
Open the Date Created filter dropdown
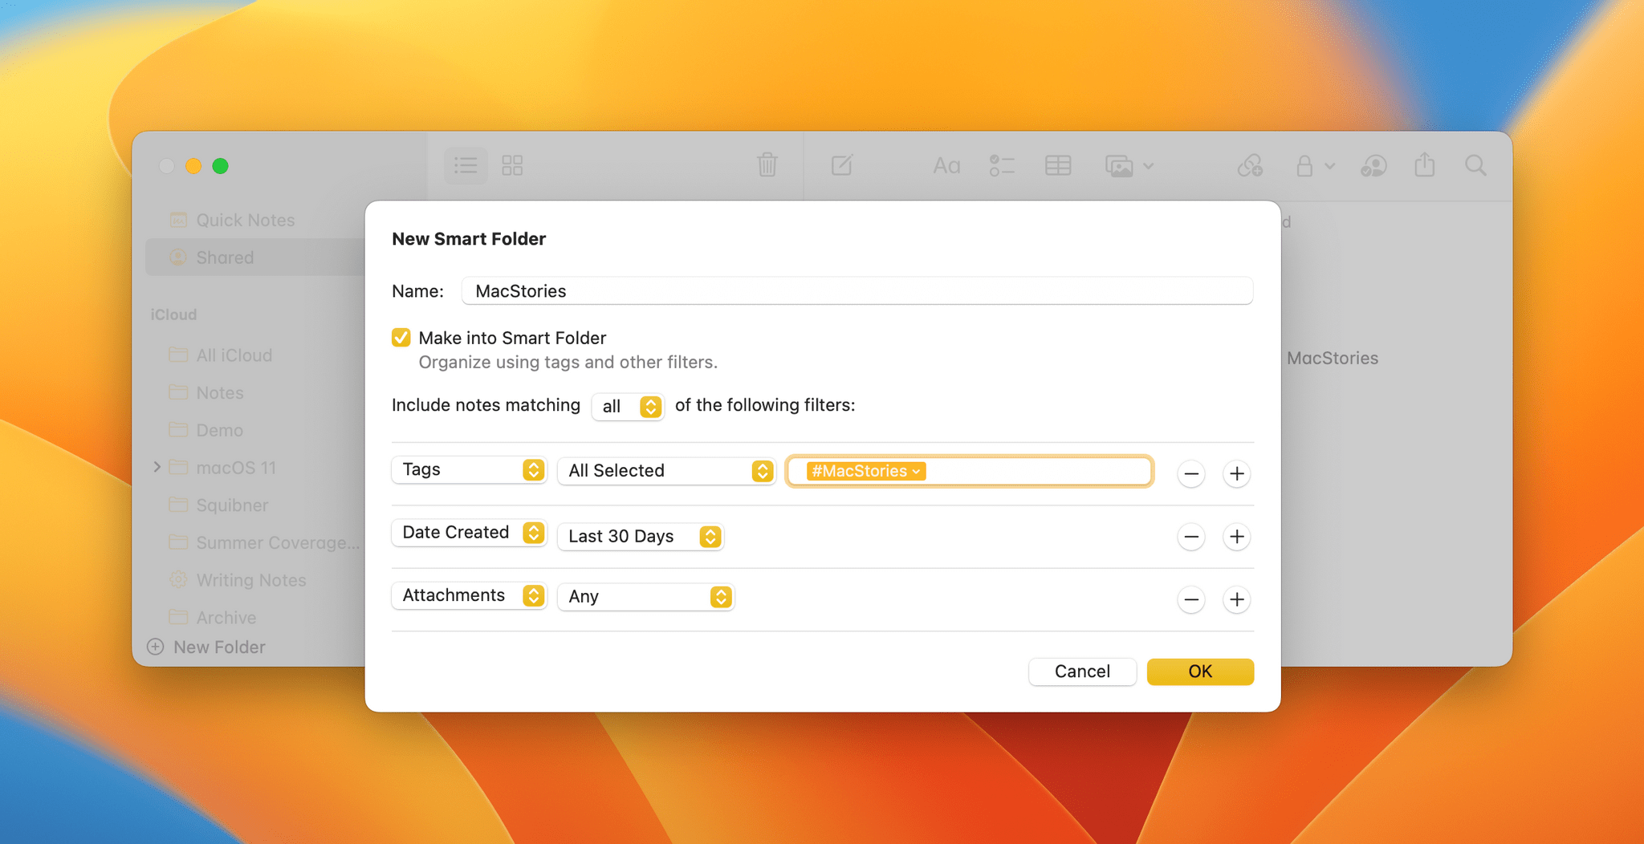pyautogui.click(x=469, y=533)
